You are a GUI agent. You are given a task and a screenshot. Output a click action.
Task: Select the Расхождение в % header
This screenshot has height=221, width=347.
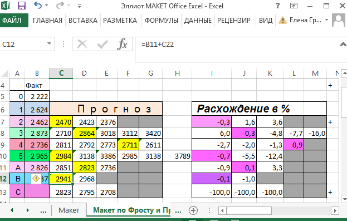pyautogui.click(x=260, y=109)
